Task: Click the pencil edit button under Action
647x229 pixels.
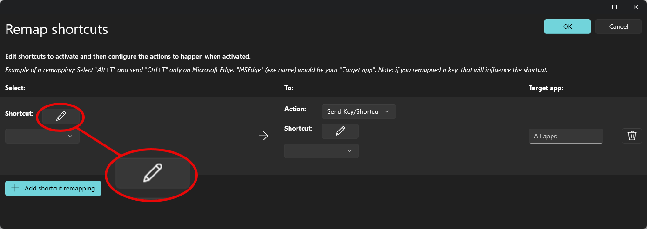Action: tap(340, 131)
